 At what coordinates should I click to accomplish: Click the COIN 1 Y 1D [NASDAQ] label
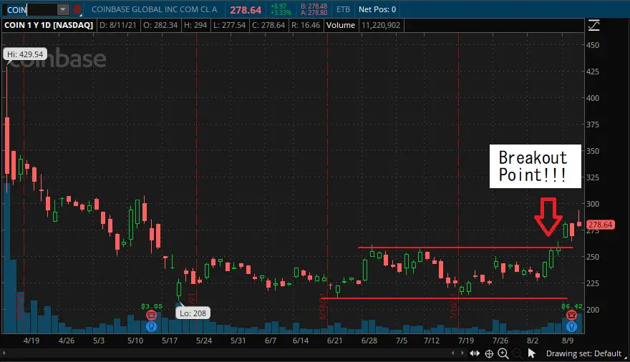coord(49,25)
